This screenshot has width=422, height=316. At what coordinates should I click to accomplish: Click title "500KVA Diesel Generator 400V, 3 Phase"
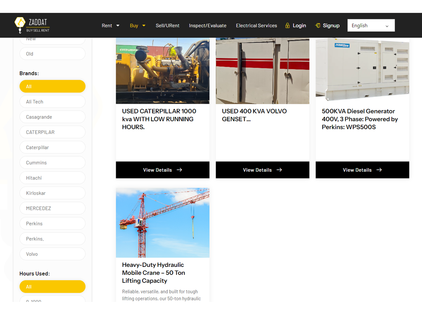360,119
